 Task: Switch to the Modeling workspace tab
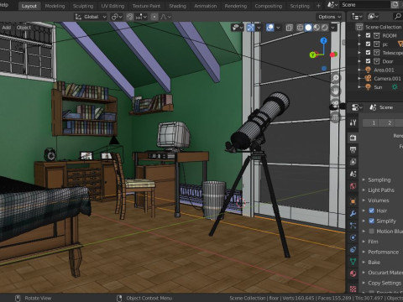(55, 6)
